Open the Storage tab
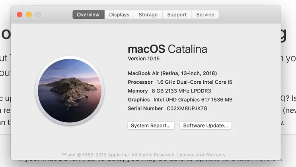The width and height of the screenshot is (296, 167). click(x=148, y=15)
